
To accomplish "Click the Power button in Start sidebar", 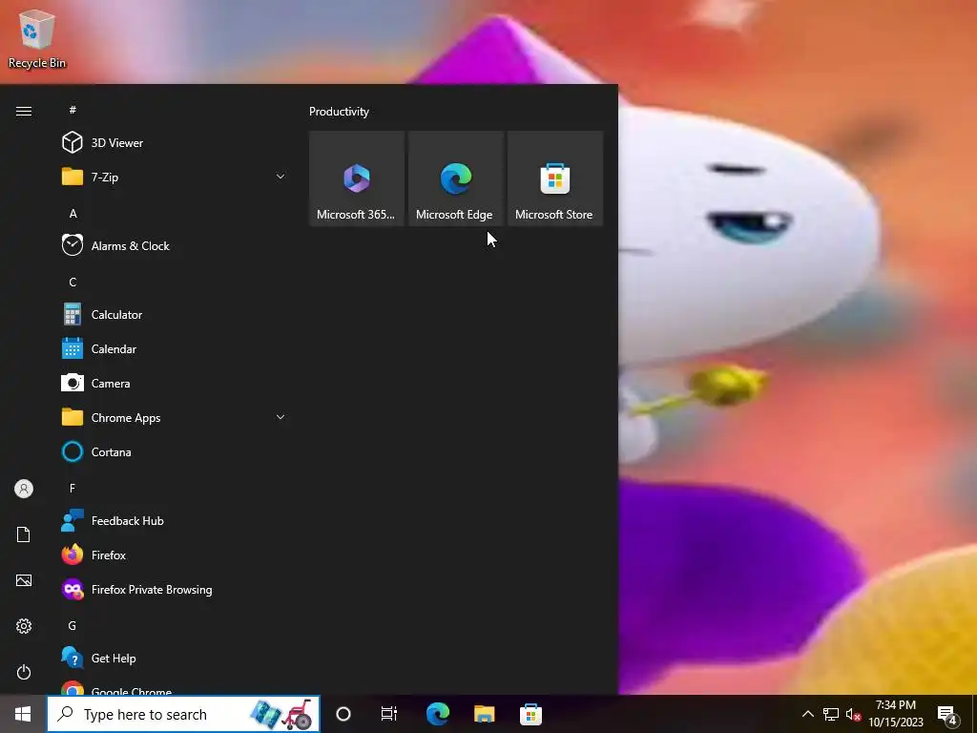I will pyautogui.click(x=24, y=672).
